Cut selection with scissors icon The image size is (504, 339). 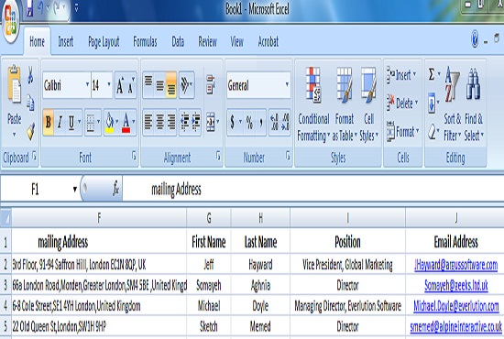click(x=30, y=75)
